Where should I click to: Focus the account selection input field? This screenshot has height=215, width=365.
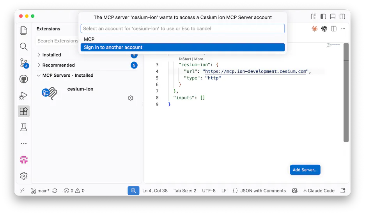[x=182, y=28]
